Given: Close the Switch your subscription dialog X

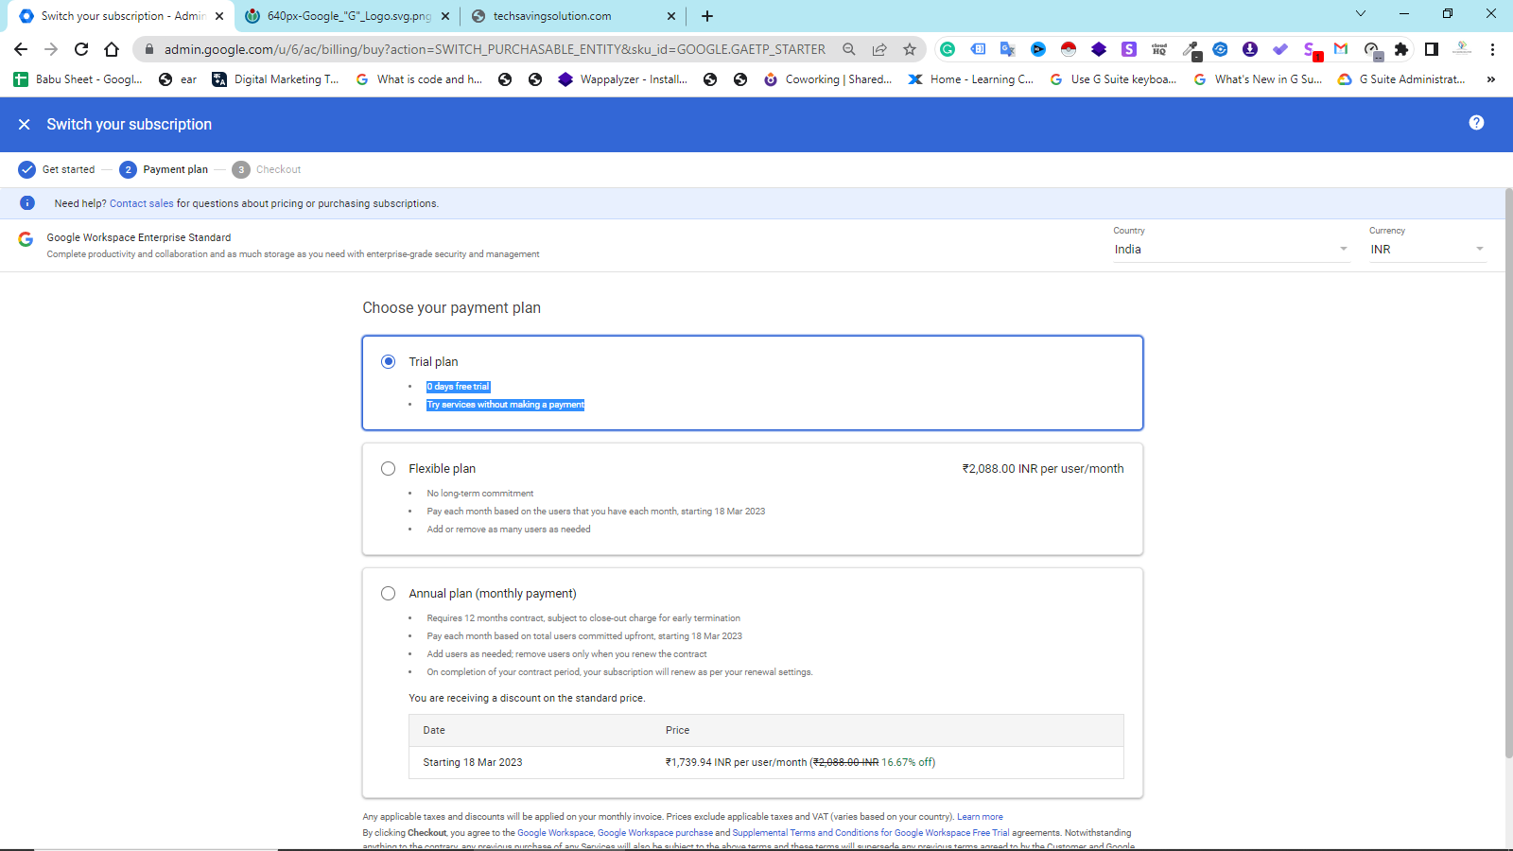Looking at the screenshot, I should tap(25, 125).
